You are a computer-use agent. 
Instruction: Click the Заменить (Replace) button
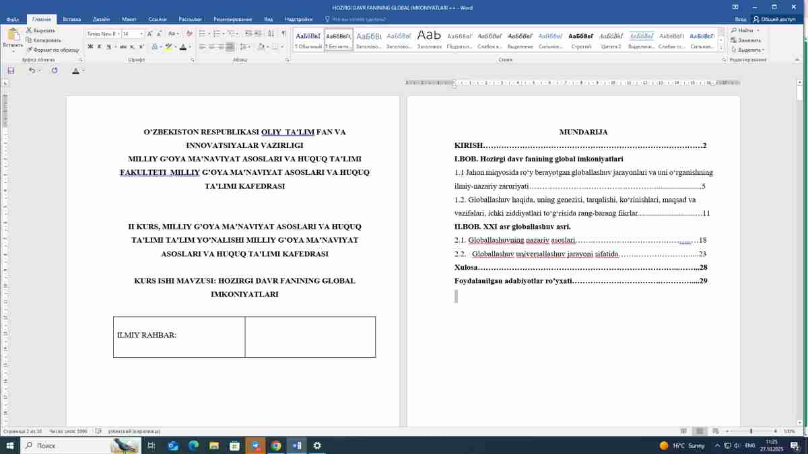pyautogui.click(x=749, y=40)
